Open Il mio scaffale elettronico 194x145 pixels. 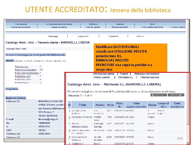(x=153, y=27)
